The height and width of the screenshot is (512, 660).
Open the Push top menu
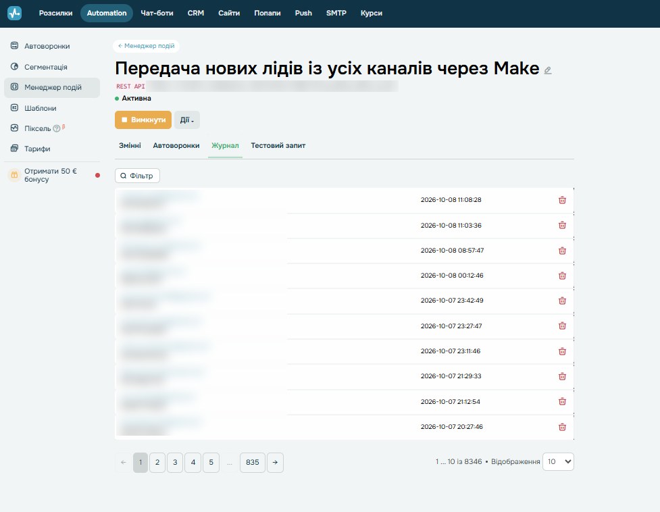click(x=303, y=13)
